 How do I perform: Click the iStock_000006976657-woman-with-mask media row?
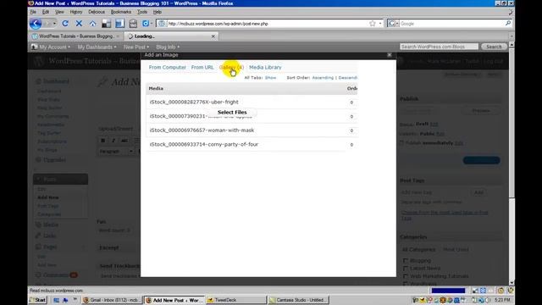click(x=252, y=130)
